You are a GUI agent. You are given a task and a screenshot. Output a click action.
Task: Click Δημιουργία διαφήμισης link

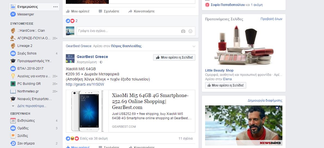pyautogui.click(x=265, y=101)
